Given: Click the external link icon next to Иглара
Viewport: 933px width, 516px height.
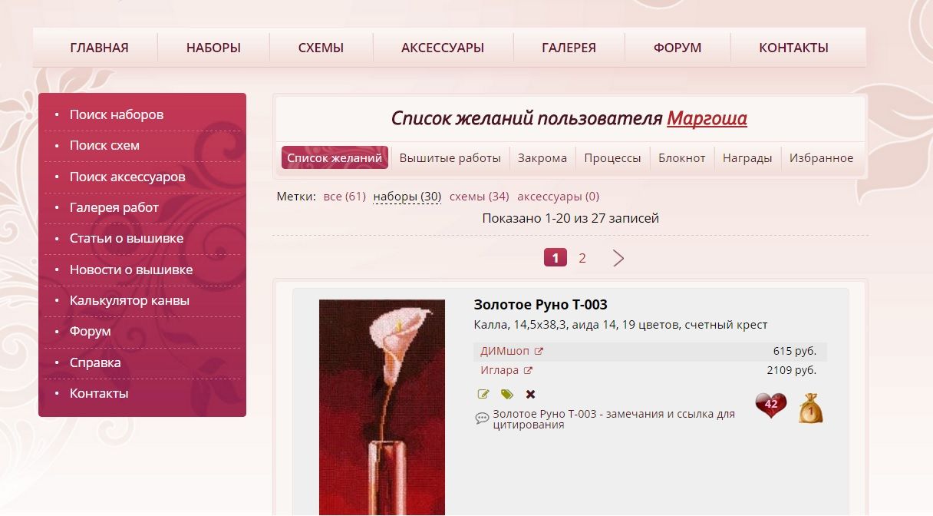Looking at the screenshot, I should click(528, 370).
